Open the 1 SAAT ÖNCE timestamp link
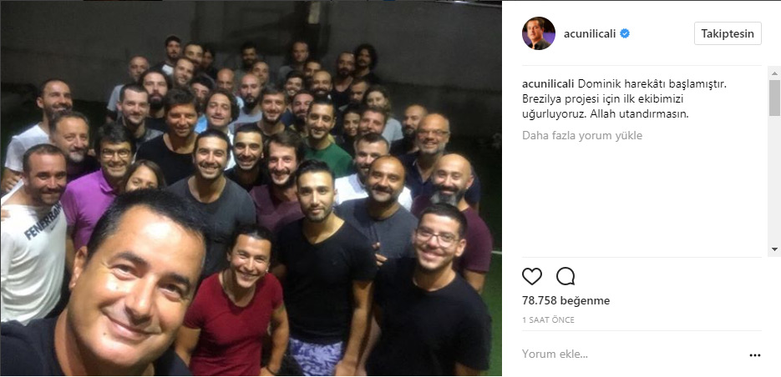 tap(548, 320)
